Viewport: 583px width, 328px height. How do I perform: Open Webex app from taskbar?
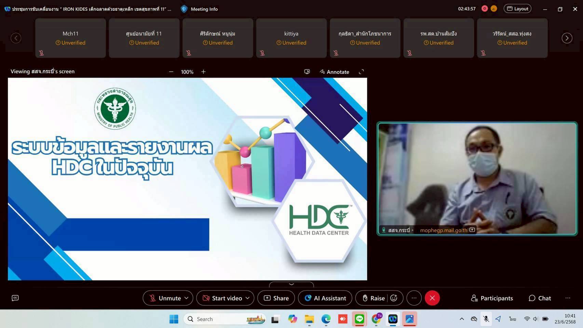pos(393,319)
